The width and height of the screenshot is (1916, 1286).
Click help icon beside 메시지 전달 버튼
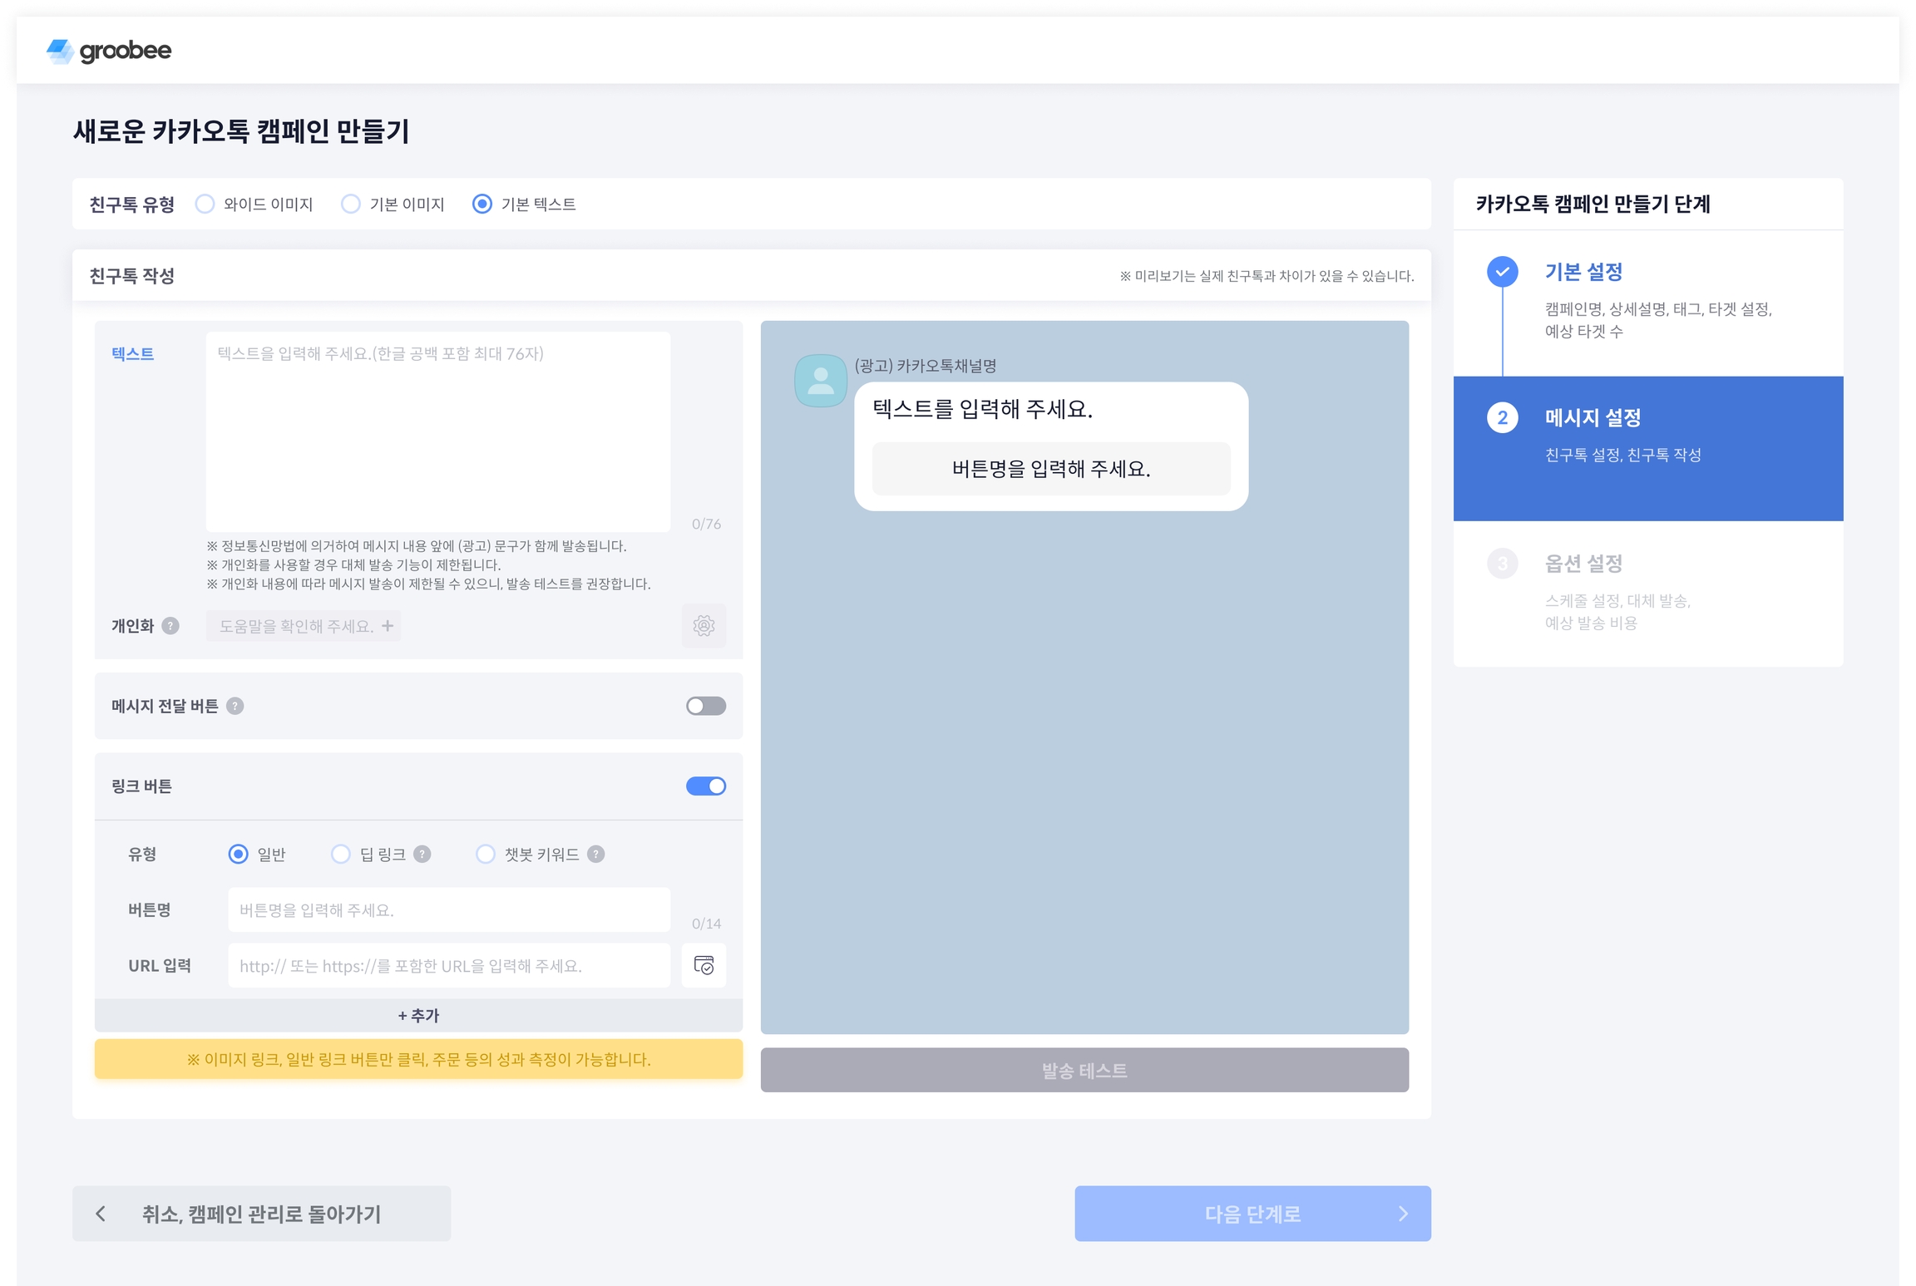coord(235,706)
